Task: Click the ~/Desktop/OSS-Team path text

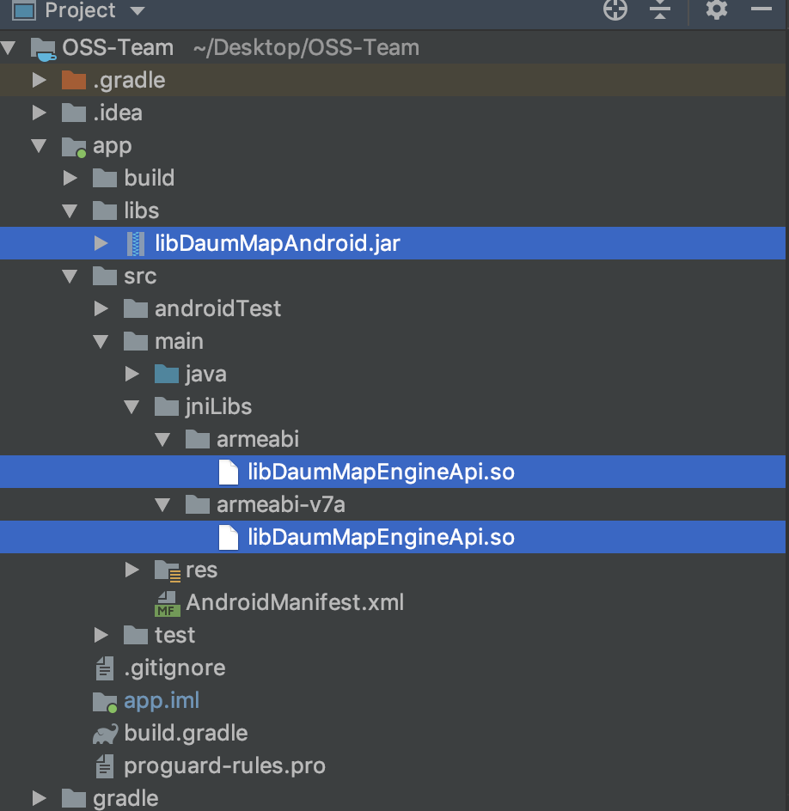Action: [306, 47]
